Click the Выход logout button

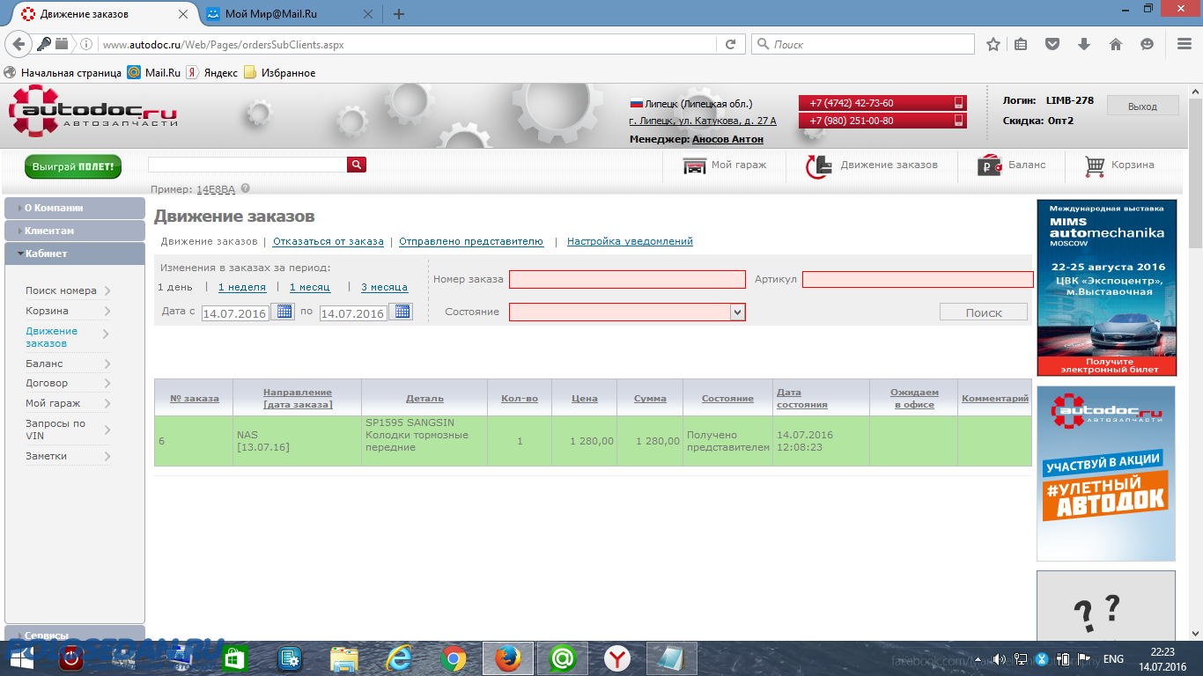tap(1142, 106)
